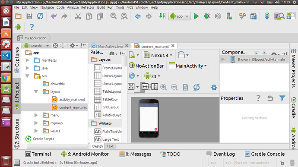Image resolution: width=298 pixels, height=167 pixels.
Task: Switch to the Text editor tab
Action: coord(110,146)
